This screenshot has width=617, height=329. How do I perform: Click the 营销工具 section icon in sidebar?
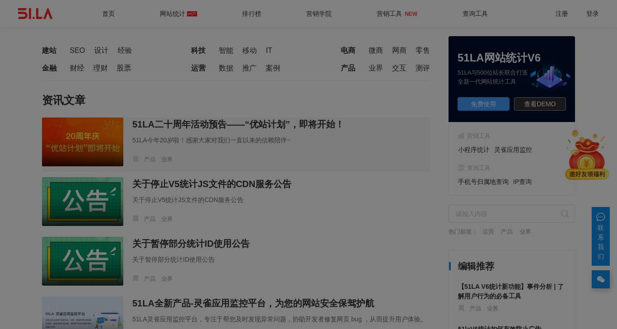(461, 136)
